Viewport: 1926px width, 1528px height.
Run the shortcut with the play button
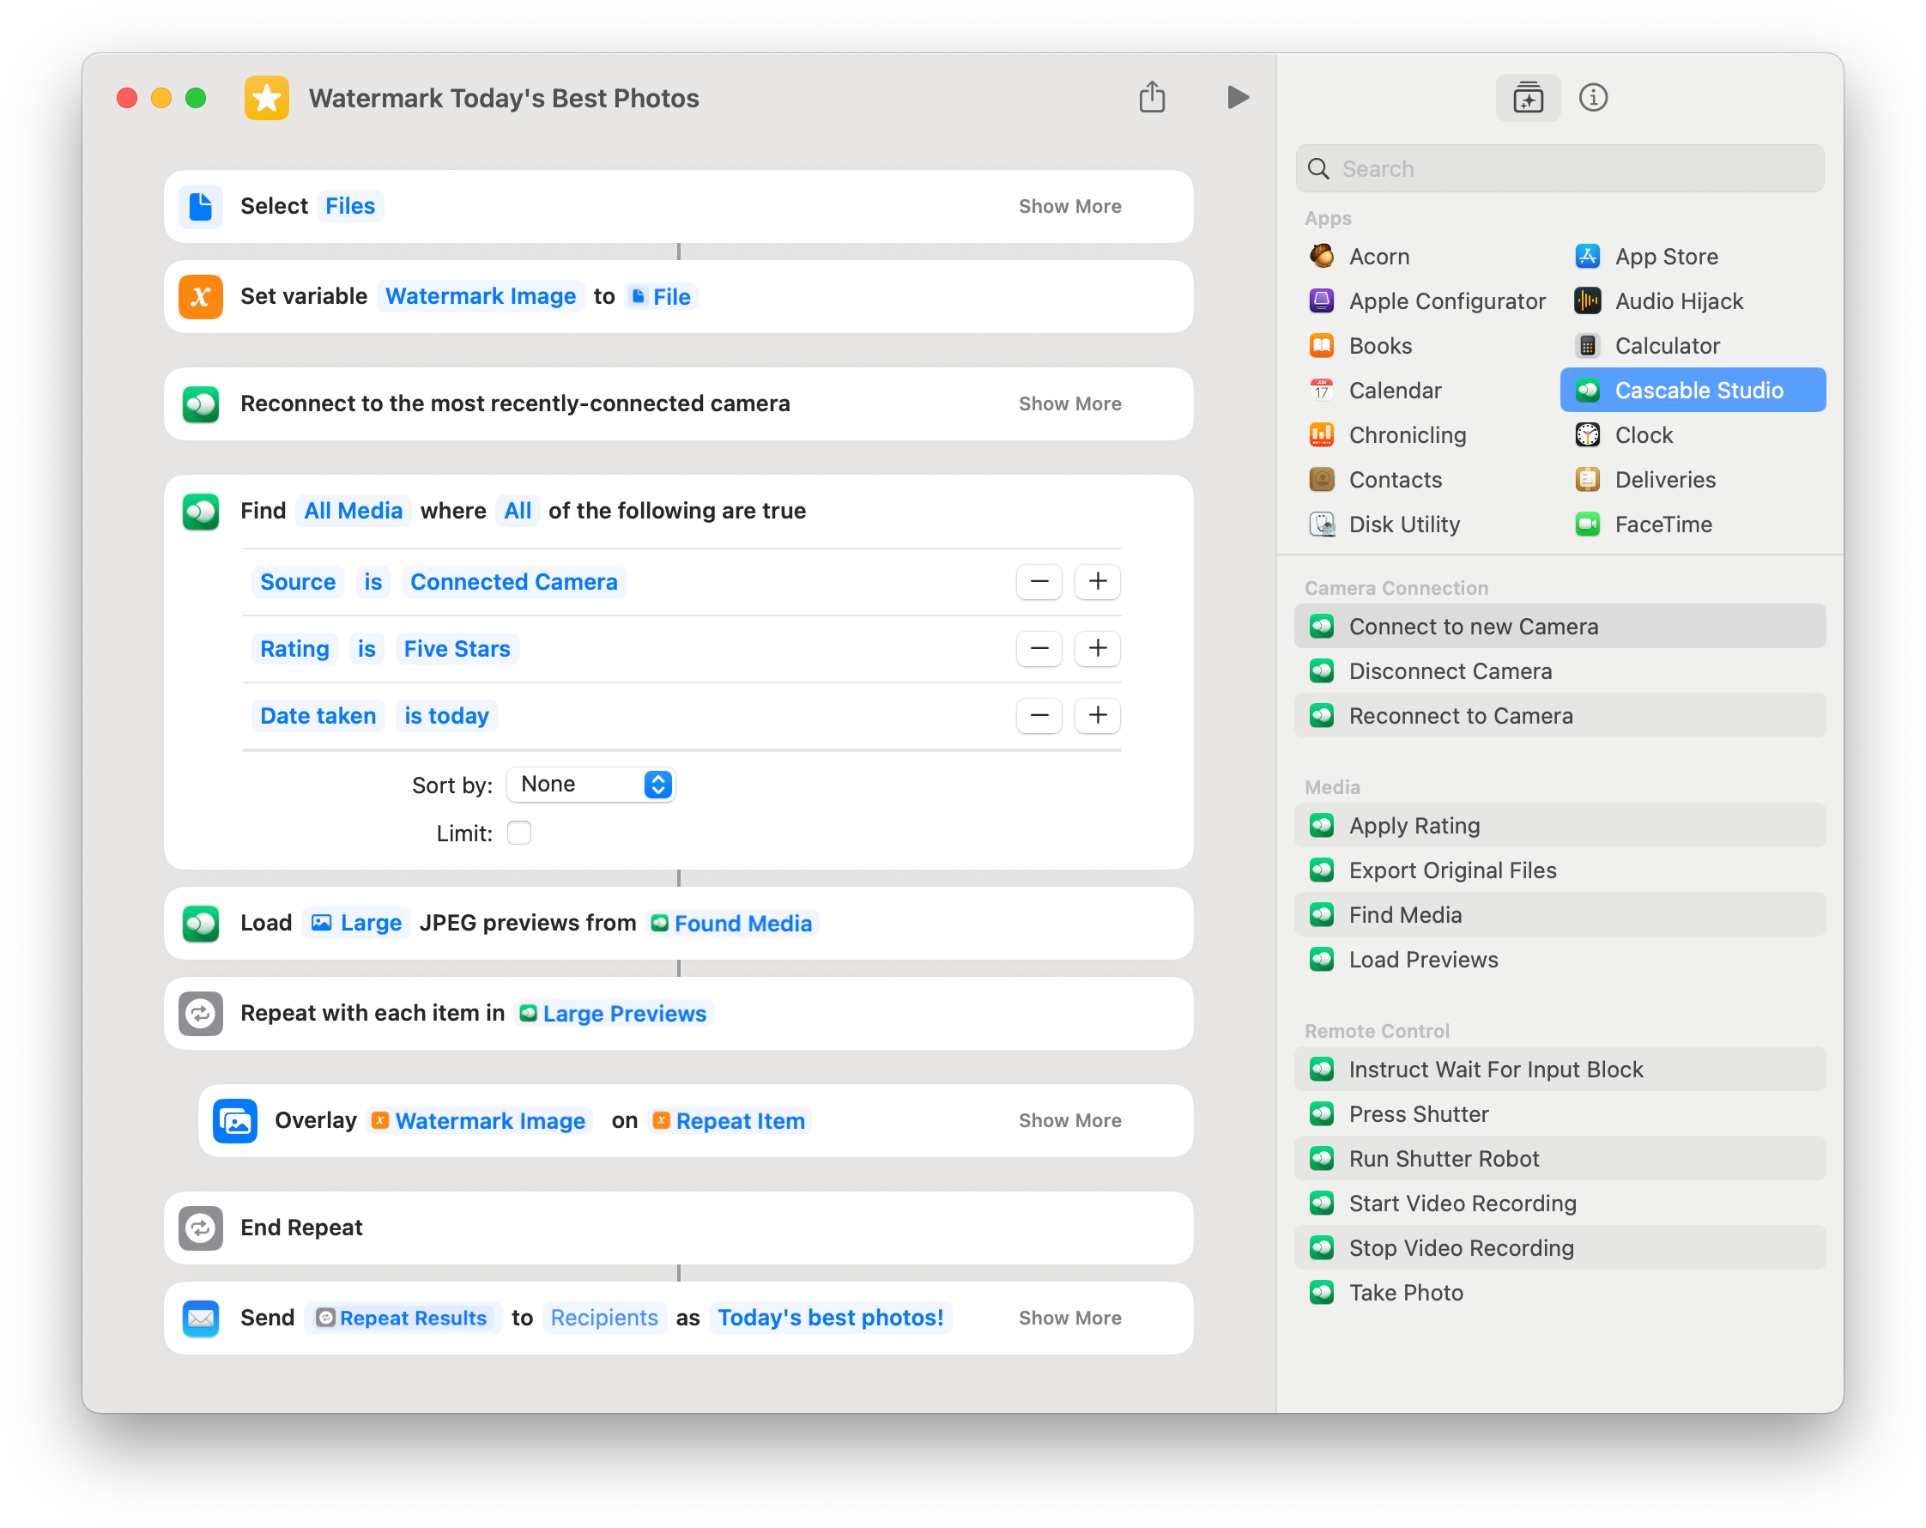[x=1238, y=97]
